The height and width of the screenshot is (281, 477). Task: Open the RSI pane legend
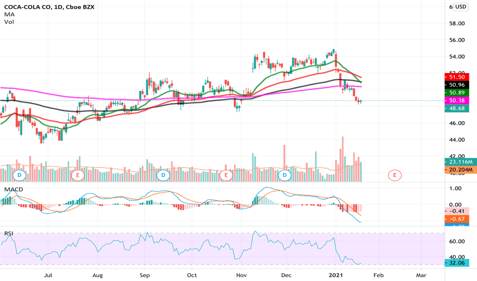click(x=9, y=233)
